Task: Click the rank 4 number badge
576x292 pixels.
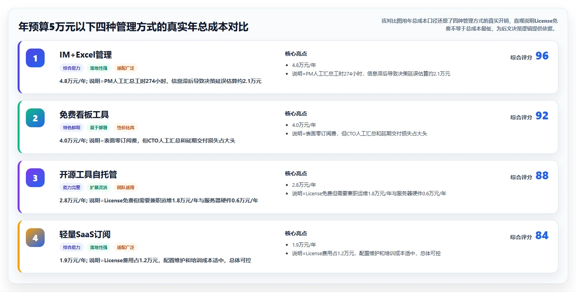Action: pos(35,238)
